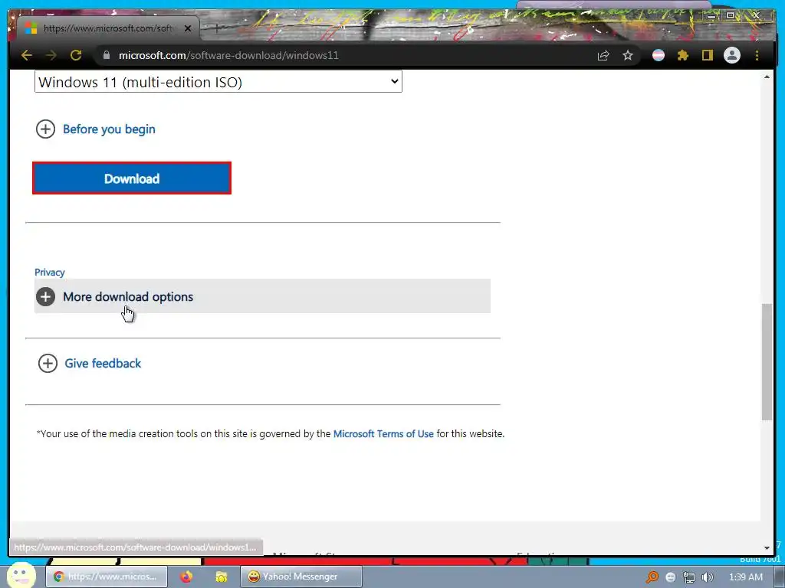Click the padlock site info icon
The width and height of the screenshot is (785, 588).
click(106, 55)
